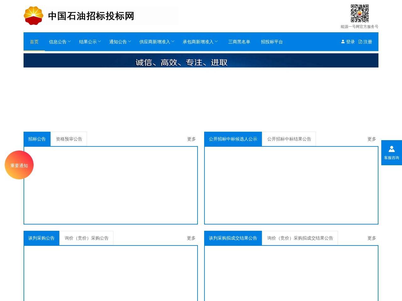The image size is (402, 301).
Task: Click the 登录 user icon
Action: pos(343,41)
